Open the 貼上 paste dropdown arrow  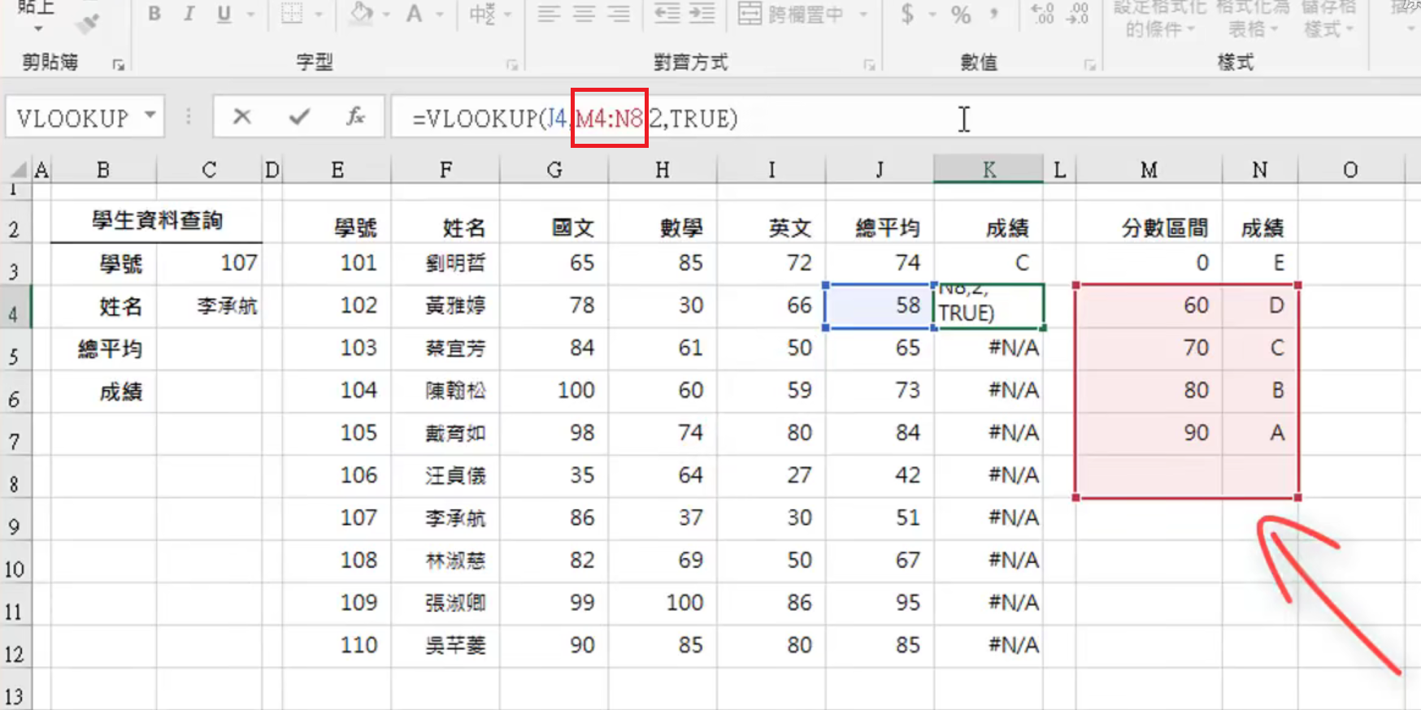[x=37, y=28]
